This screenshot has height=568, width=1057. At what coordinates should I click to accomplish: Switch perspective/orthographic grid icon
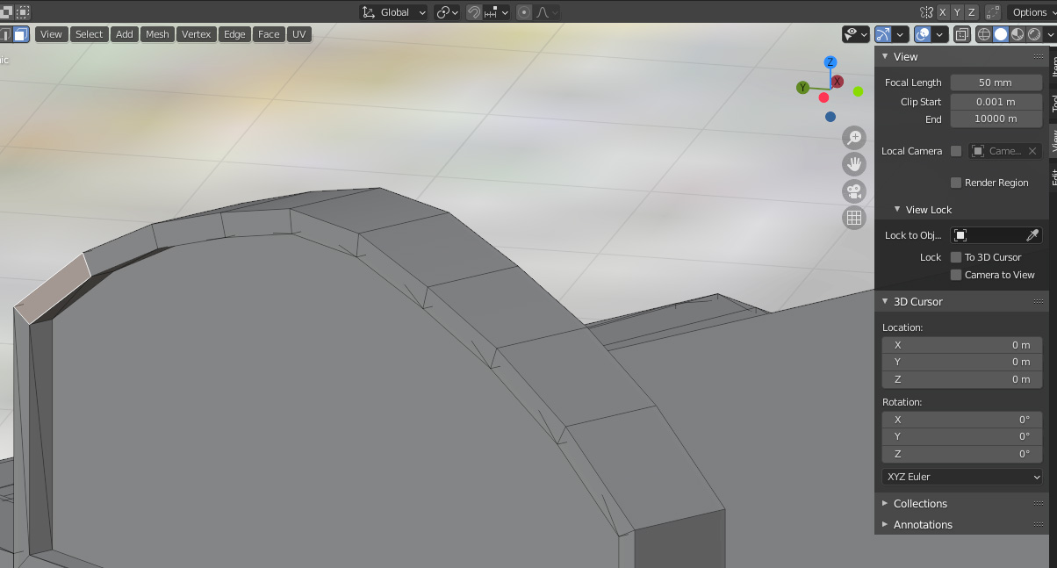[x=854, y=219]
